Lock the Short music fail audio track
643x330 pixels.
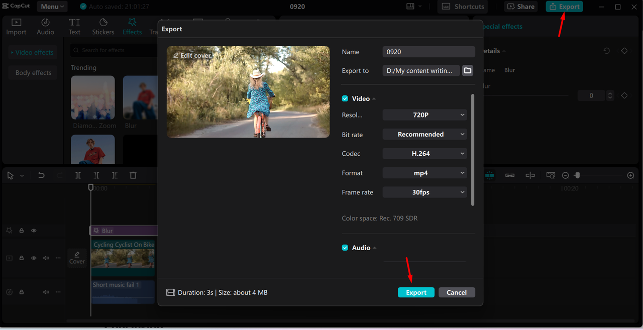[x=22, y=292]
